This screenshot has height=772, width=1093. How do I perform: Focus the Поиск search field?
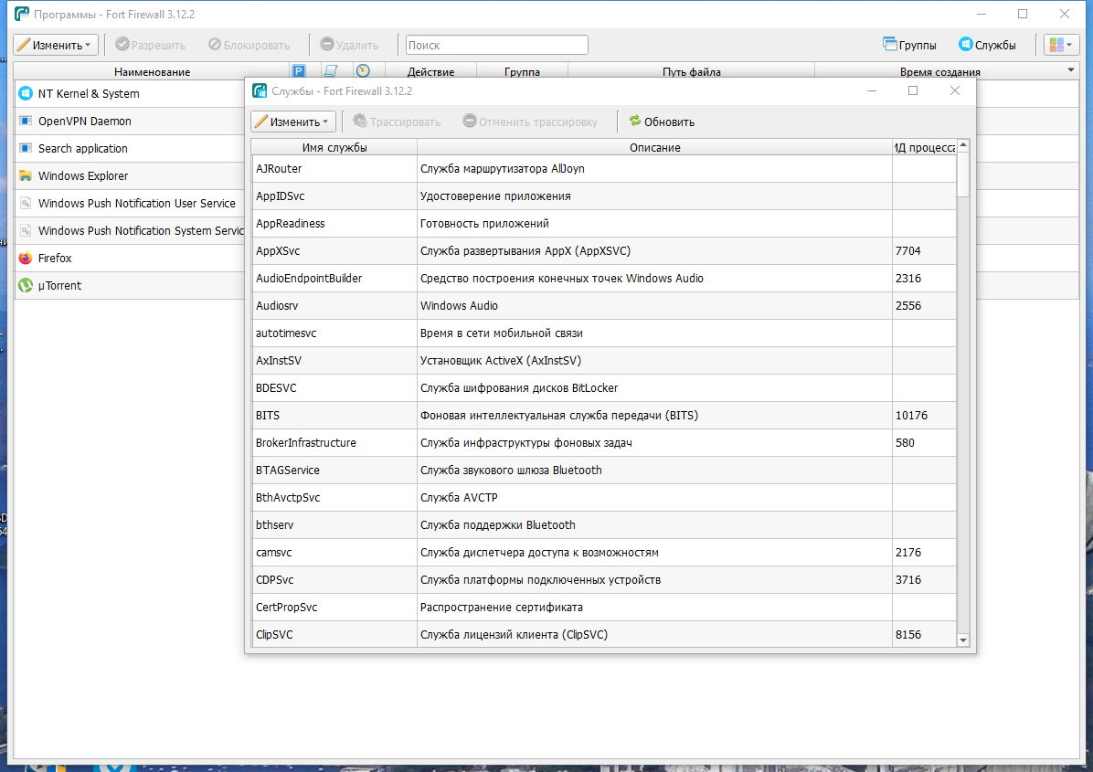coord(497,46)
